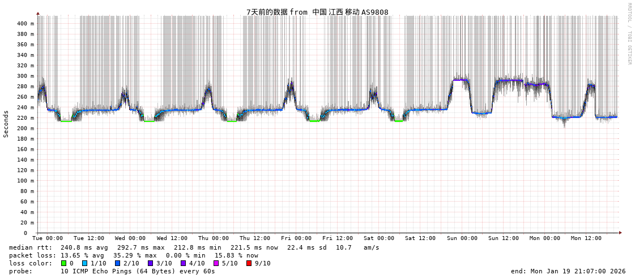The width and height of the screenshot is (635, 279).
Task: Click the end timestamp Mon Jan 19 text
Action: [568, 271]
